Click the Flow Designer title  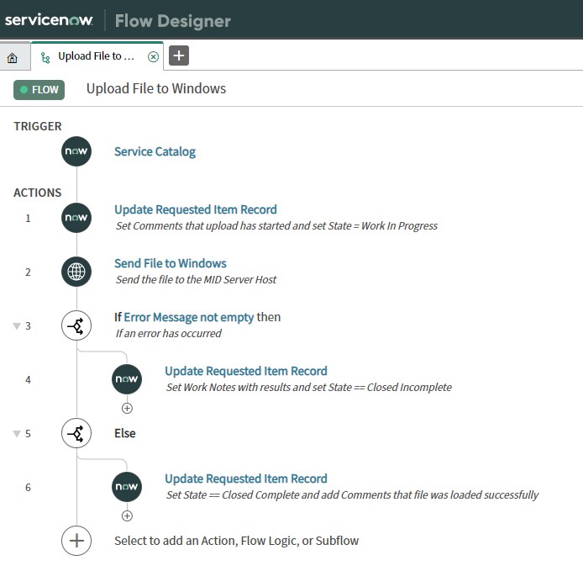[173, 21]
